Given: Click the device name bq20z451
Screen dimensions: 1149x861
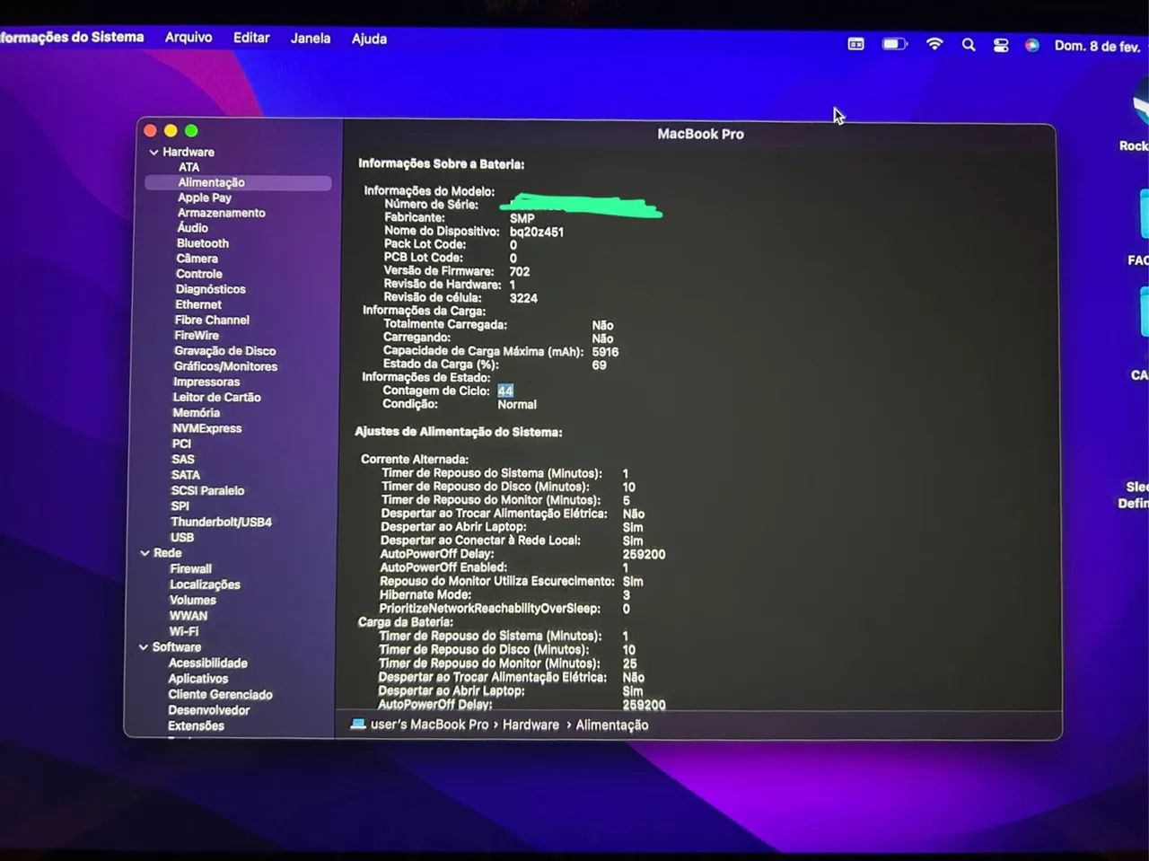Looking at the screenshot, I should coord(537,232).
